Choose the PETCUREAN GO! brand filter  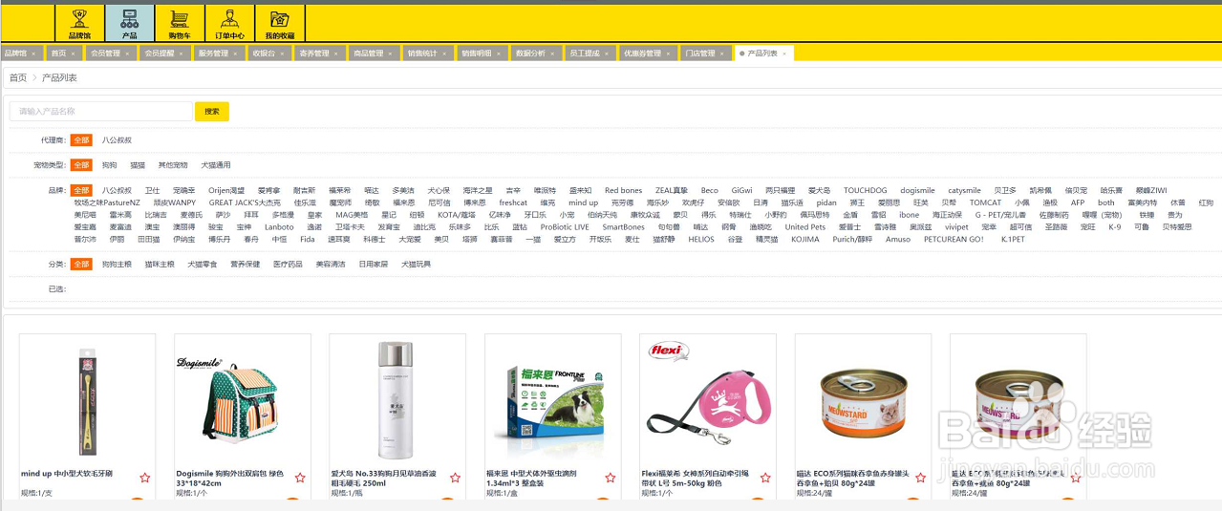954,240
